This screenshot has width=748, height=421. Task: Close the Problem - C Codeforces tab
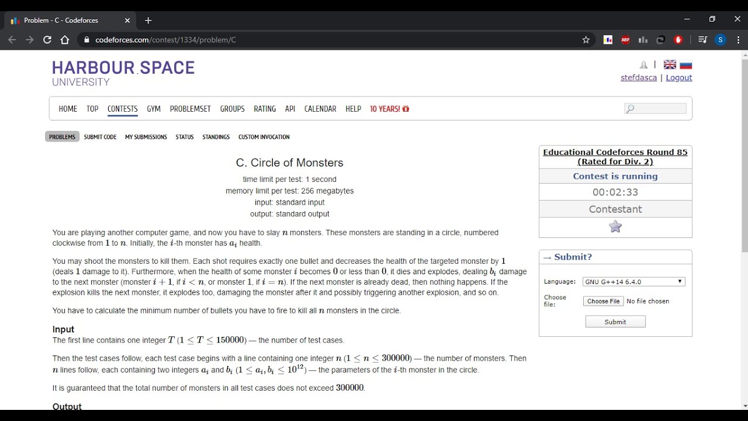(127, 20)
